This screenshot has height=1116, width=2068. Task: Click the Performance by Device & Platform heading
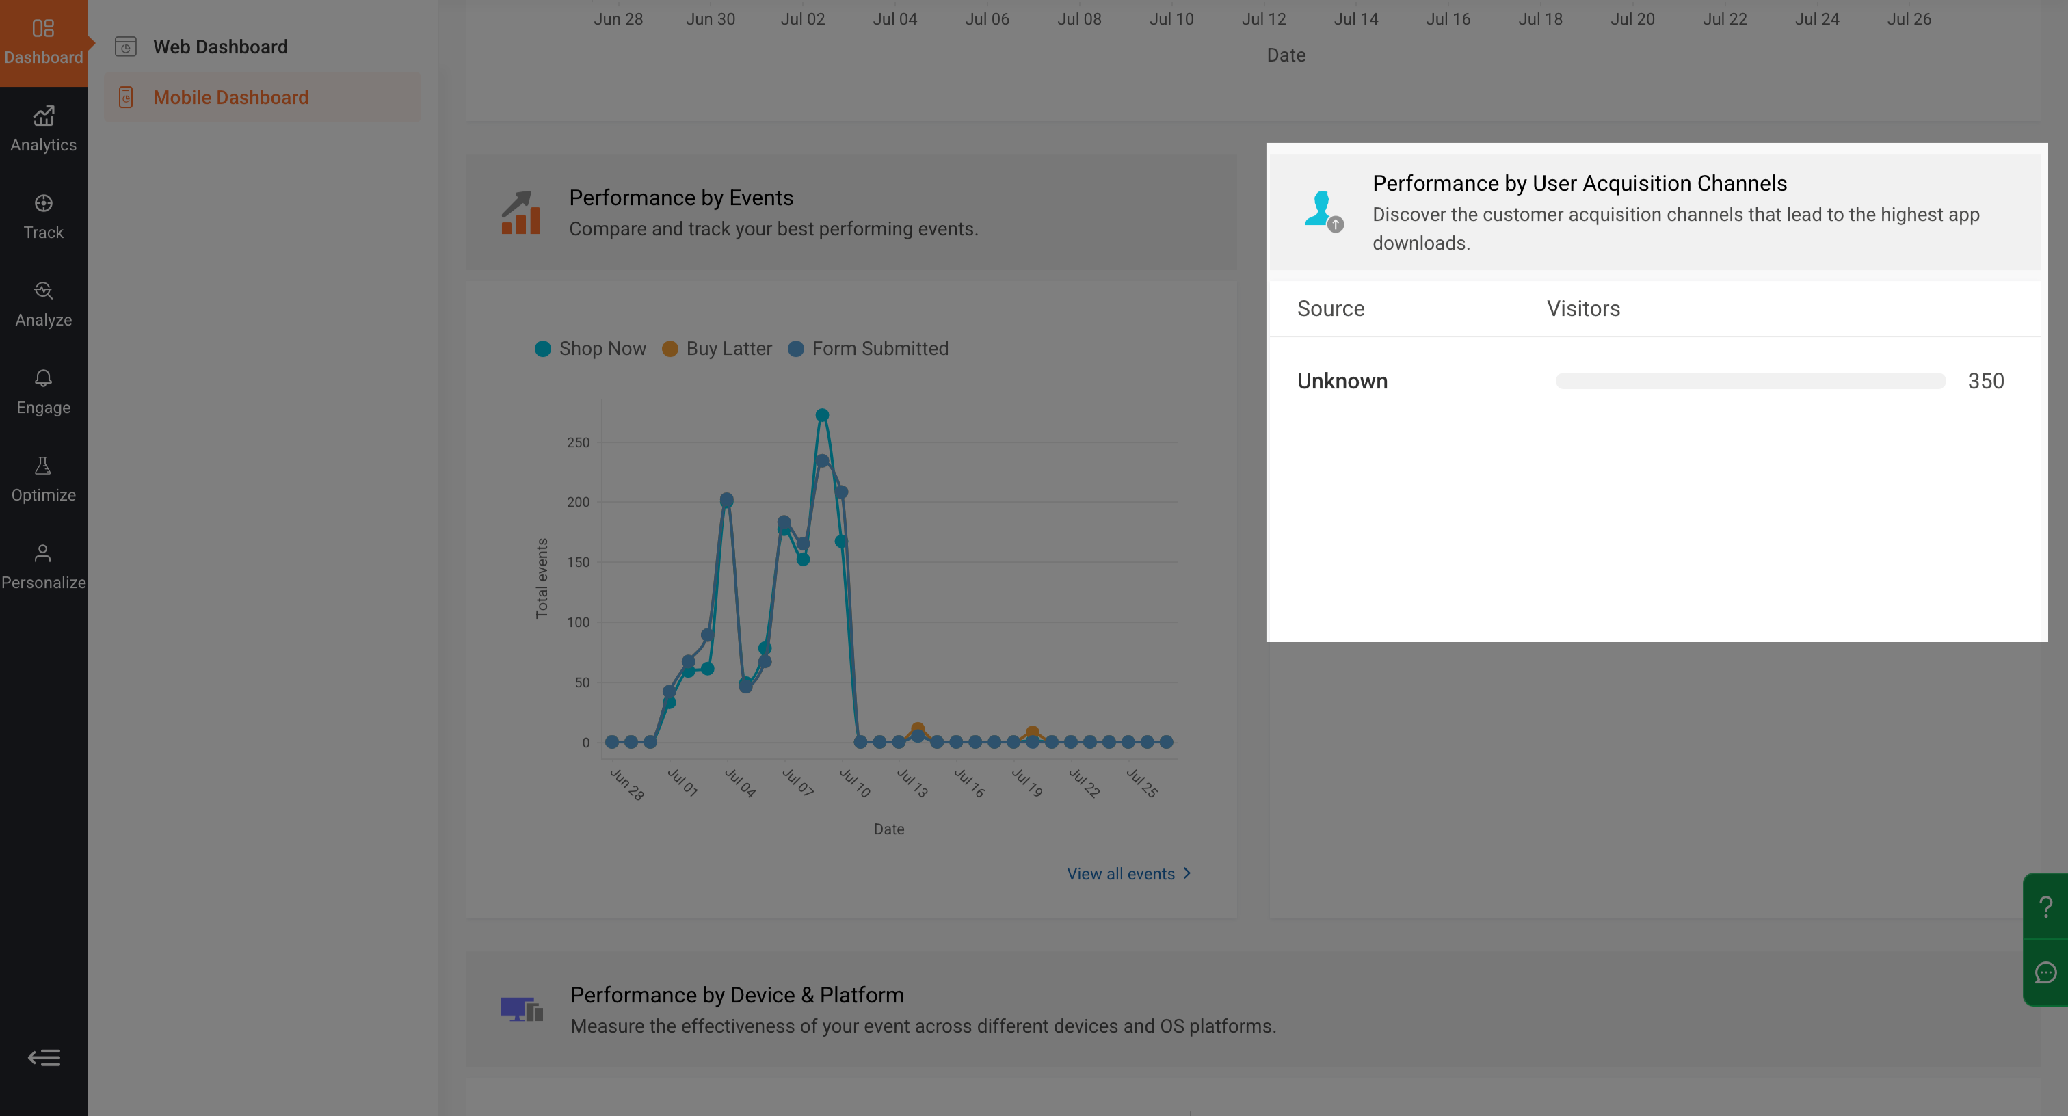pyautogui.click(x=737, y=995)
